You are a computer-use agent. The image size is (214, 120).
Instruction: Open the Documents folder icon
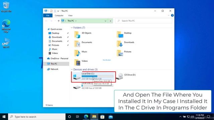pos(77,44)
